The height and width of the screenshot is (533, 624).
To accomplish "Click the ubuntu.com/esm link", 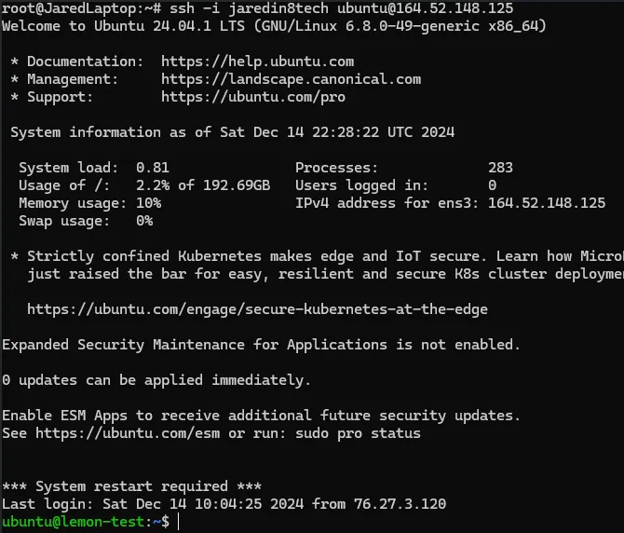I will [x=128, y=433].
